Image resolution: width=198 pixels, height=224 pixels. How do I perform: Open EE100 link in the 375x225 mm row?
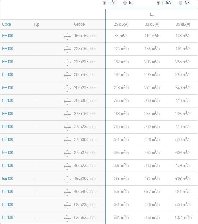(8, 126)
